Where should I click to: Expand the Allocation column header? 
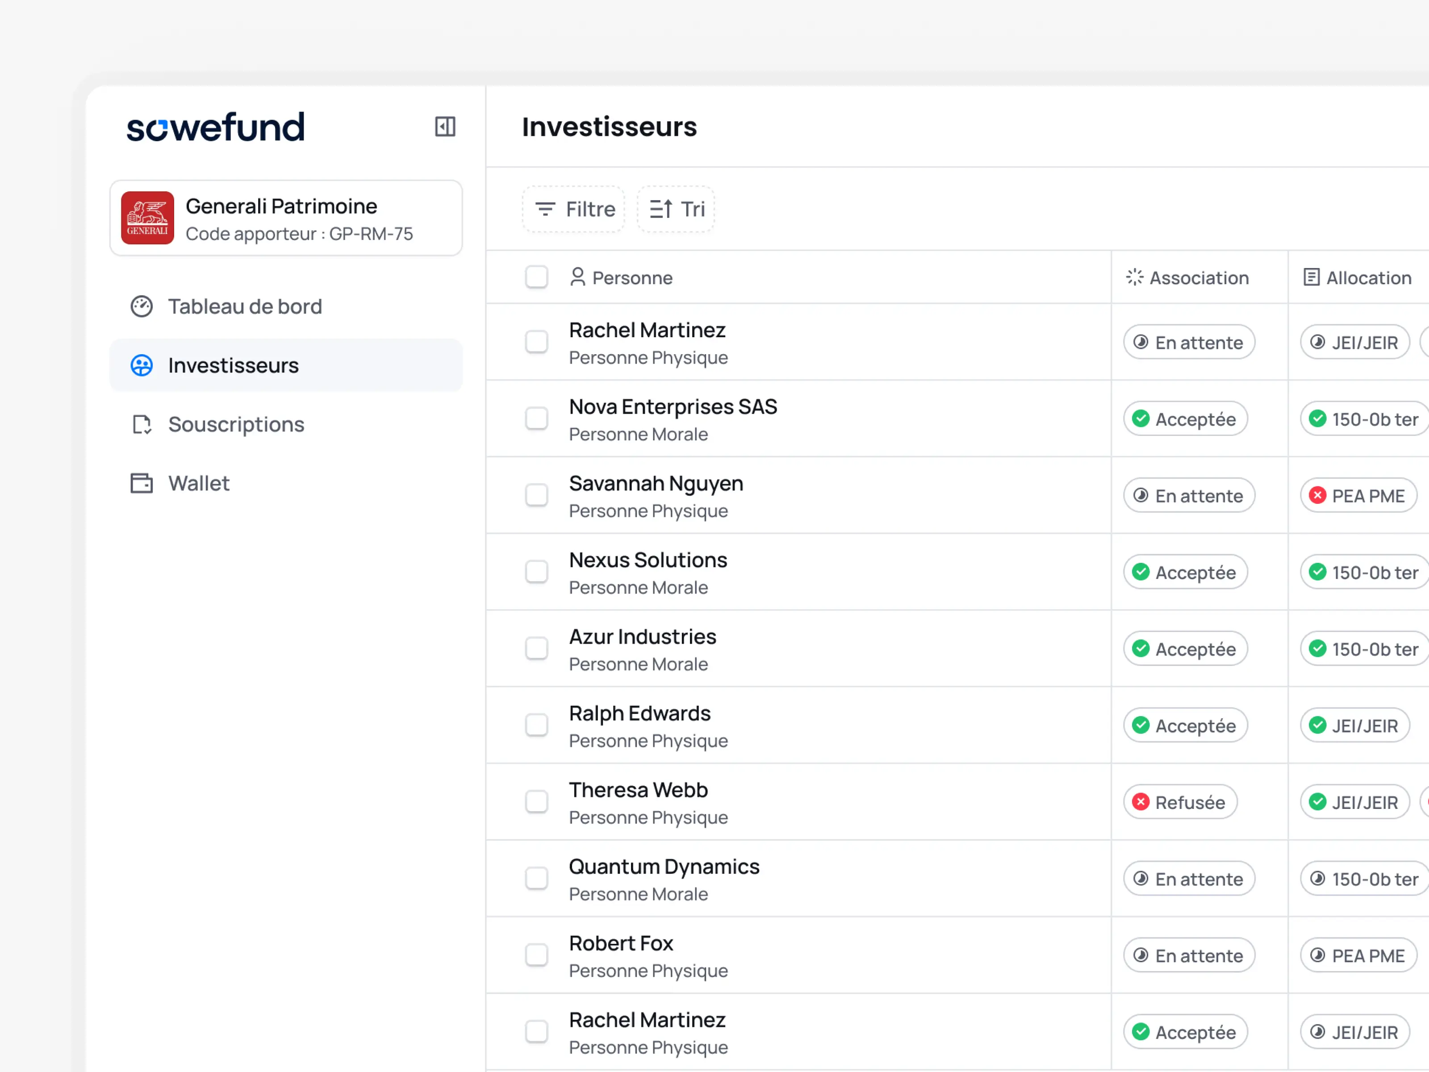point(1312,277)
